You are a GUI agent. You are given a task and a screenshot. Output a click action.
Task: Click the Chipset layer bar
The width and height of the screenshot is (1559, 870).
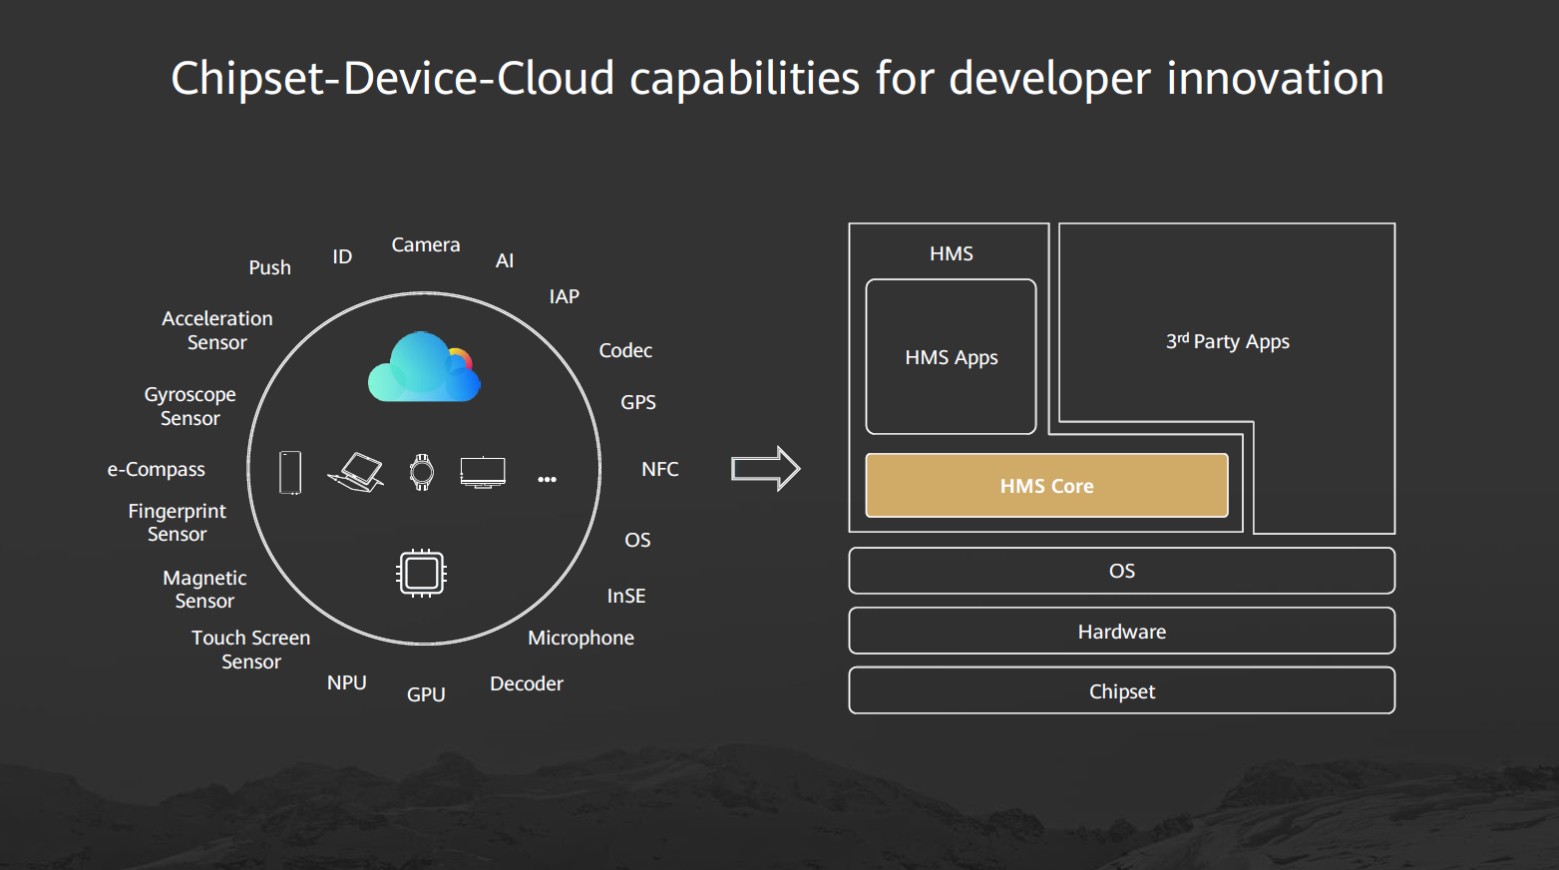point(1121,691)
